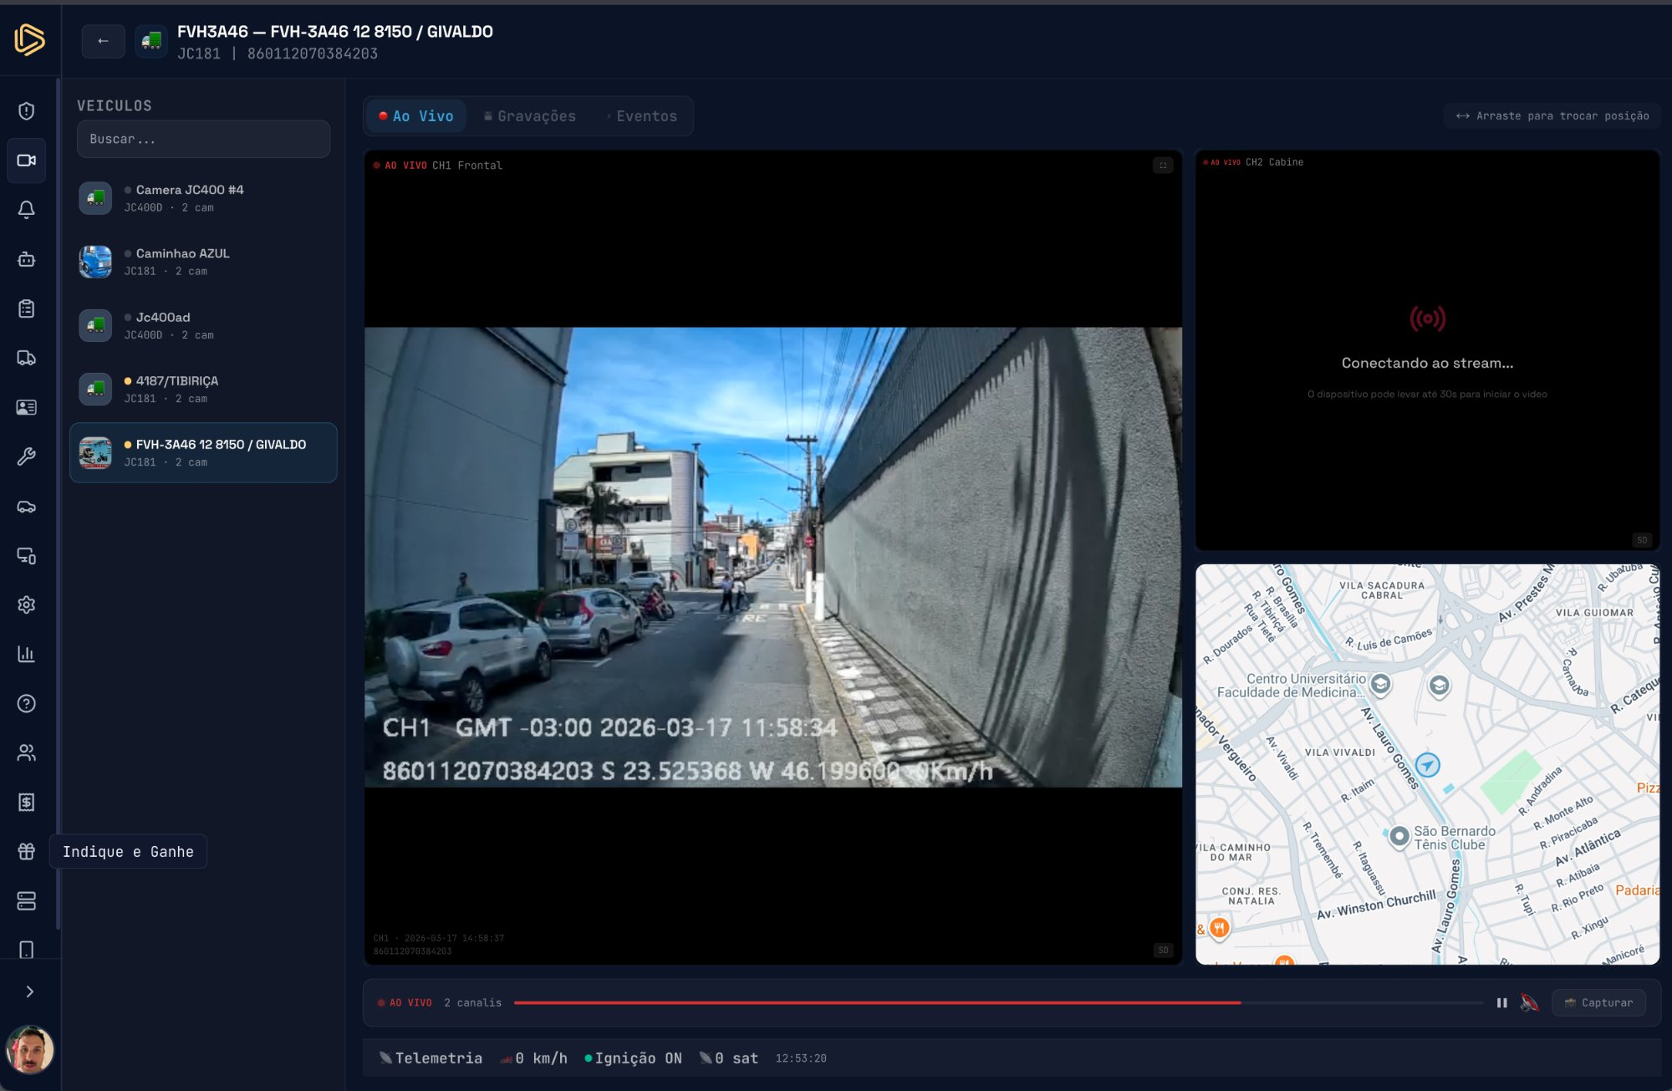Viewport: 1672px width, 1091px height.
Task: Open the shield alert sidebar icon
Action: click(x=27, y=111)
